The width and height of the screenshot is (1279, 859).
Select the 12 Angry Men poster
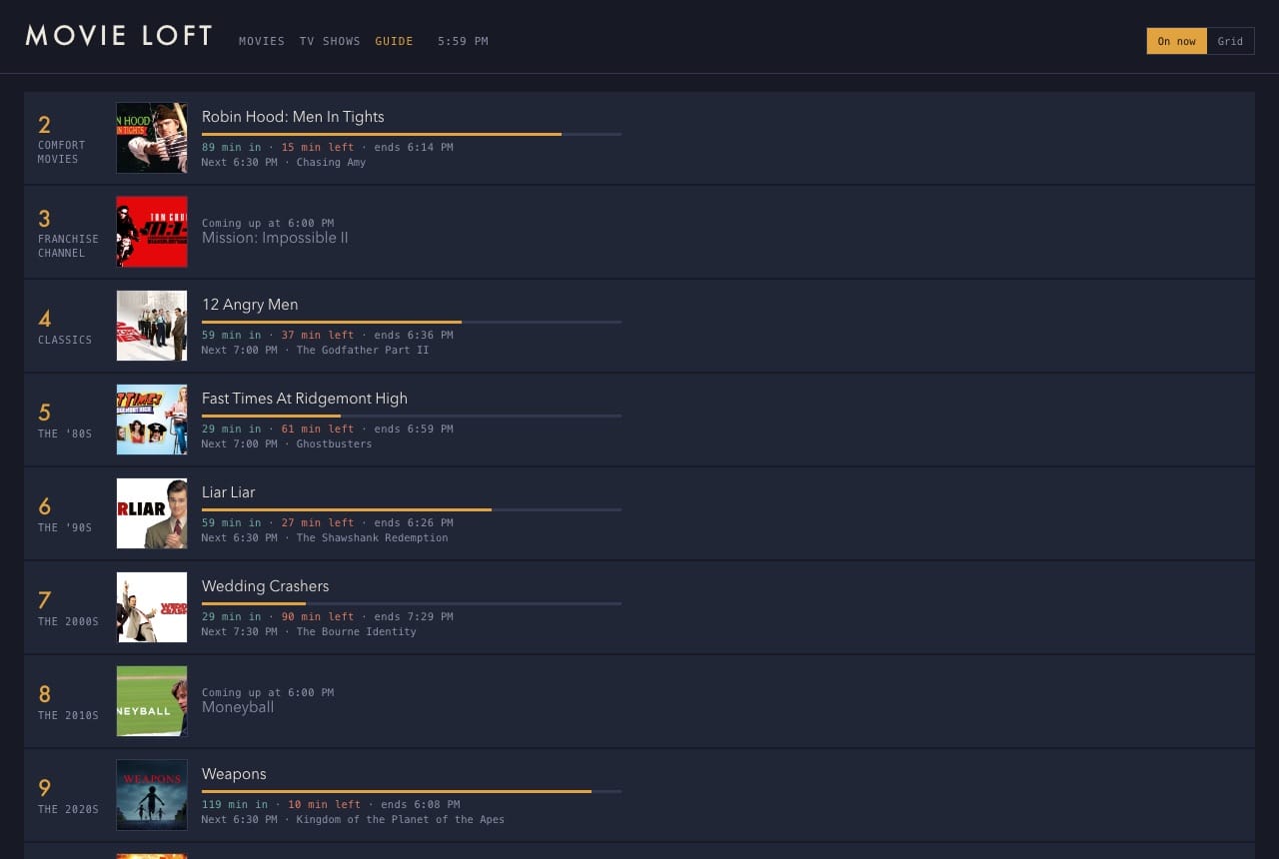pos(152,326)
